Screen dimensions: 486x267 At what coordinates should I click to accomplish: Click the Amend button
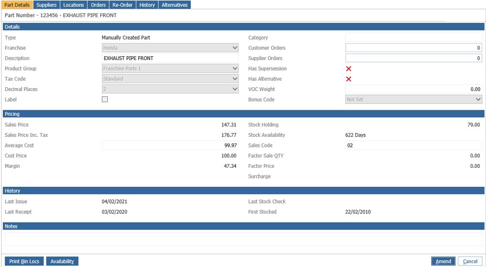[443, 261]
